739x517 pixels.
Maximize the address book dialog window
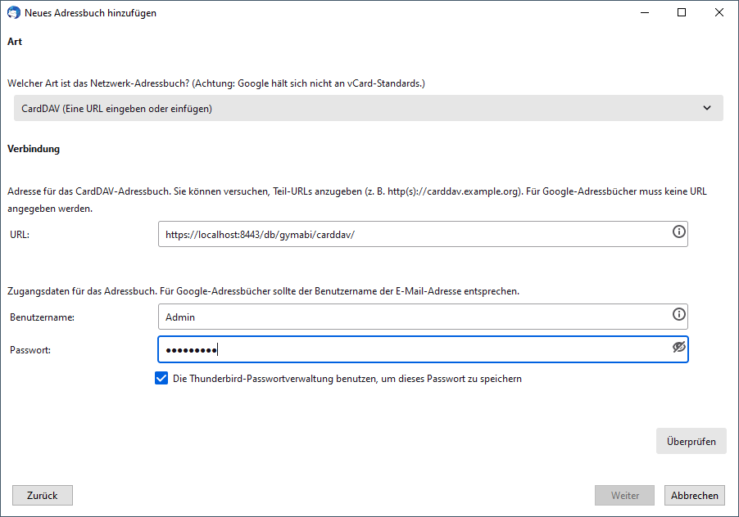pyautogui.click(x=682, y=13)
